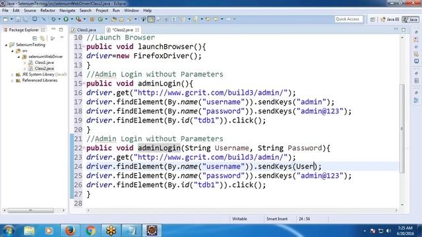Open the Refactor menu
Screen dimensions: 422x237
click(x=47, y=11)
